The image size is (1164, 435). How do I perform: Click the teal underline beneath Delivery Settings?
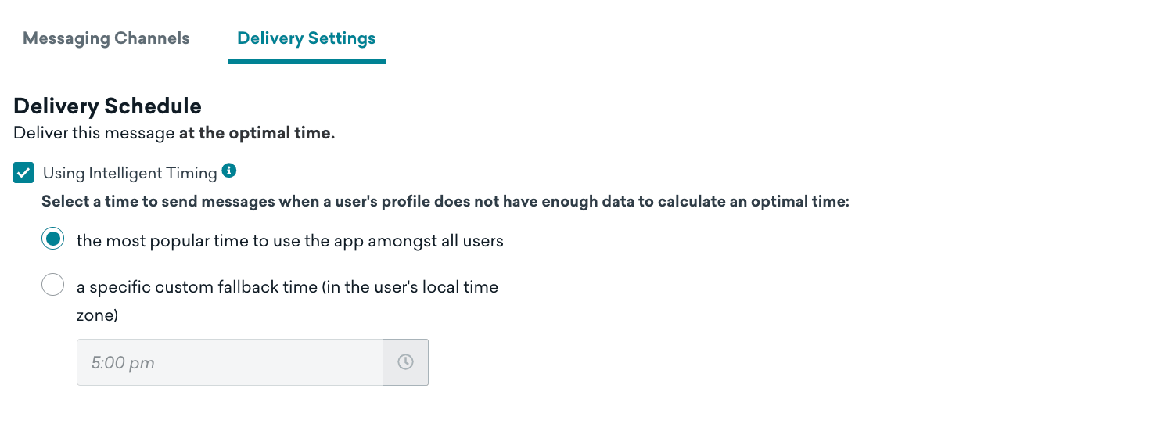coord(307,62)
